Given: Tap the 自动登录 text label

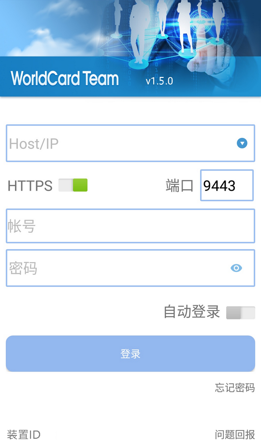Looking at the screenshot, I should pos(191,312).
